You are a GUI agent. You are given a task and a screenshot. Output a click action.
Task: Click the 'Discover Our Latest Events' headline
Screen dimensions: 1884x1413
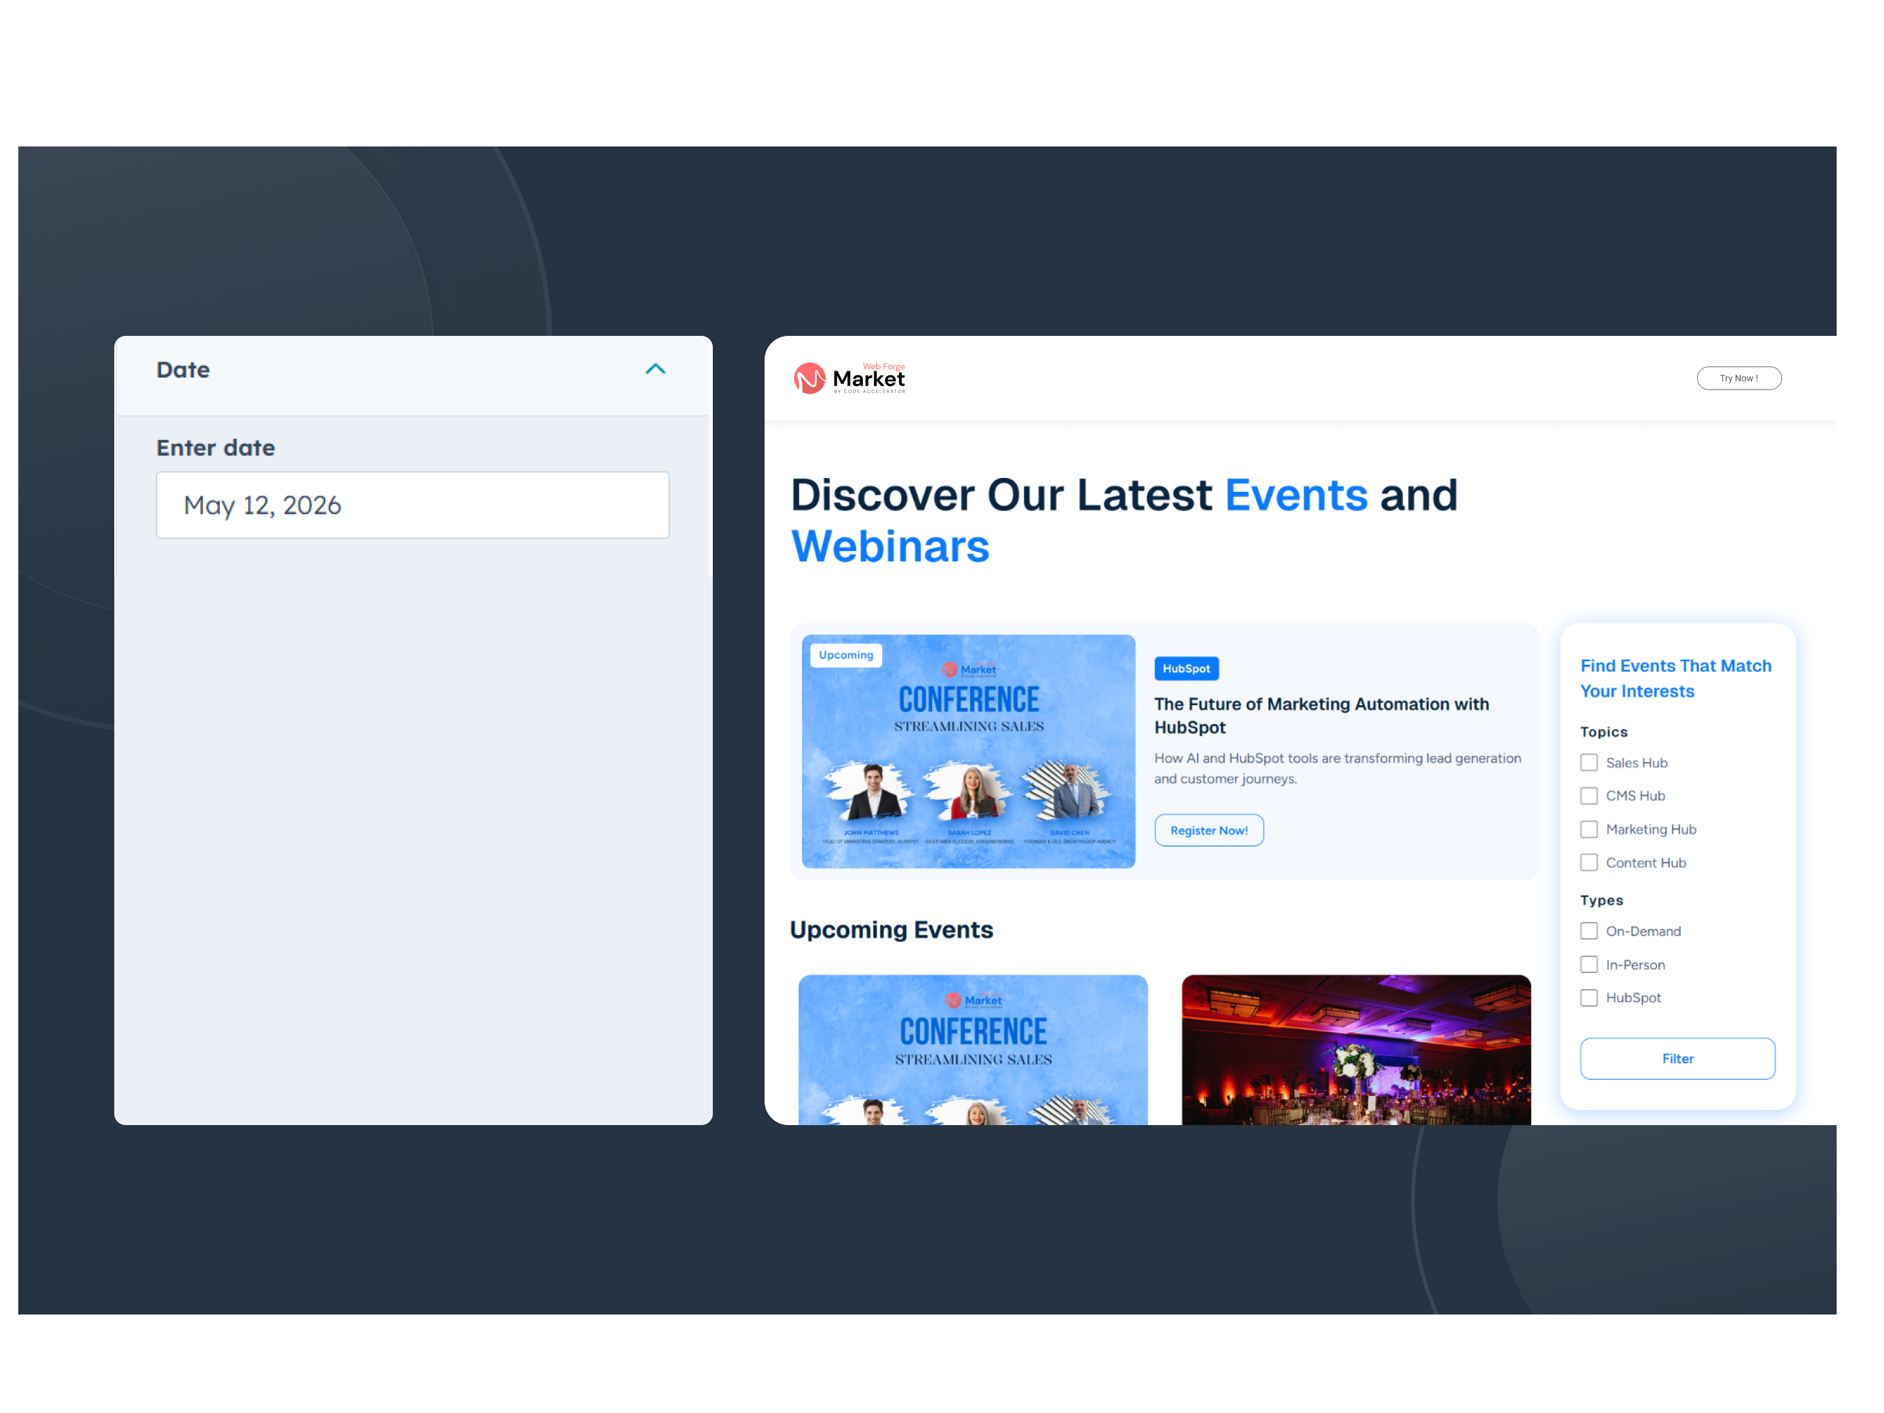click(x=1124, y=520)
